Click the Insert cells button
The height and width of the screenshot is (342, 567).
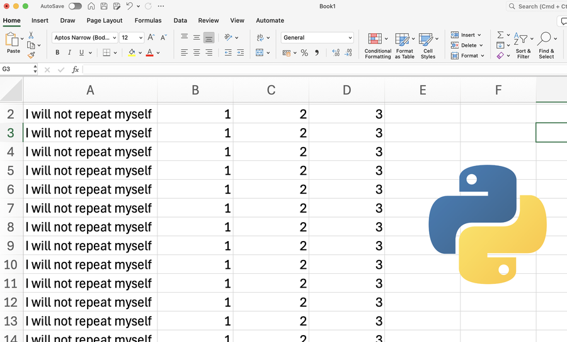click(466, 35)
